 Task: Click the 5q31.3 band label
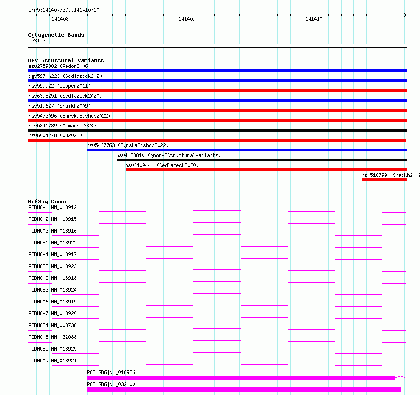click(x=37, y=41)
